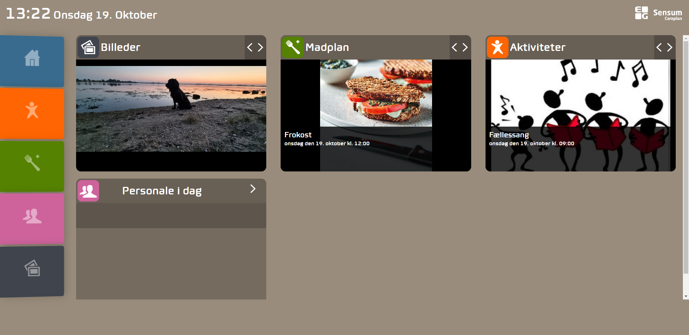Open the orange Activities sidebar tile
The image size is (689, 335).
32,114
